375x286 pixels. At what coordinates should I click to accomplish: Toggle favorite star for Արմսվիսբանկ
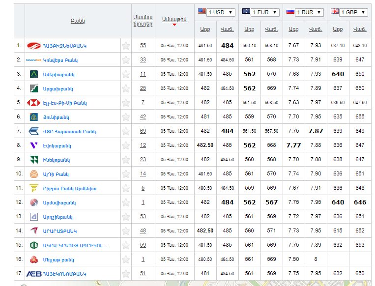(126, 202)
